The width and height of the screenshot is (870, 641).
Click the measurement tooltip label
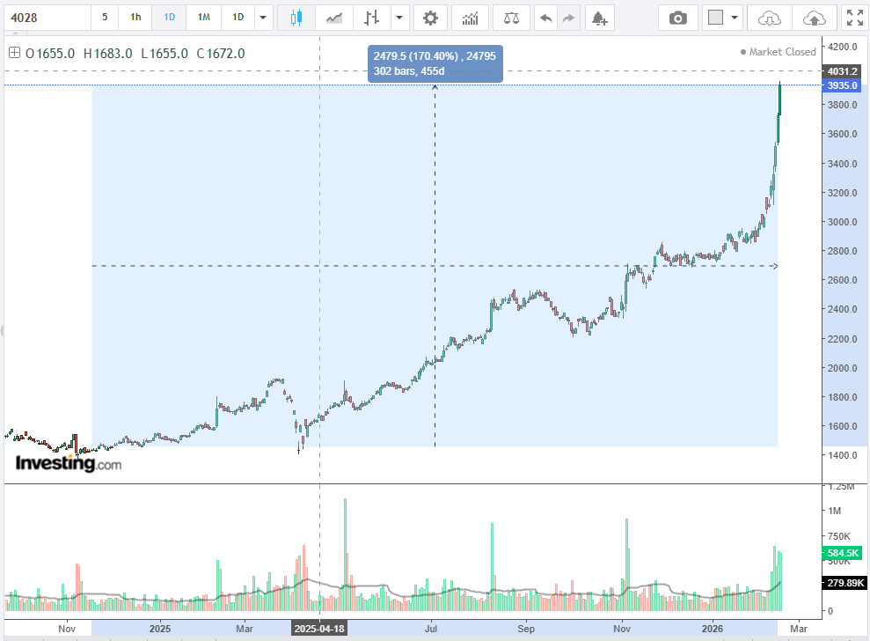click(435, 63)
